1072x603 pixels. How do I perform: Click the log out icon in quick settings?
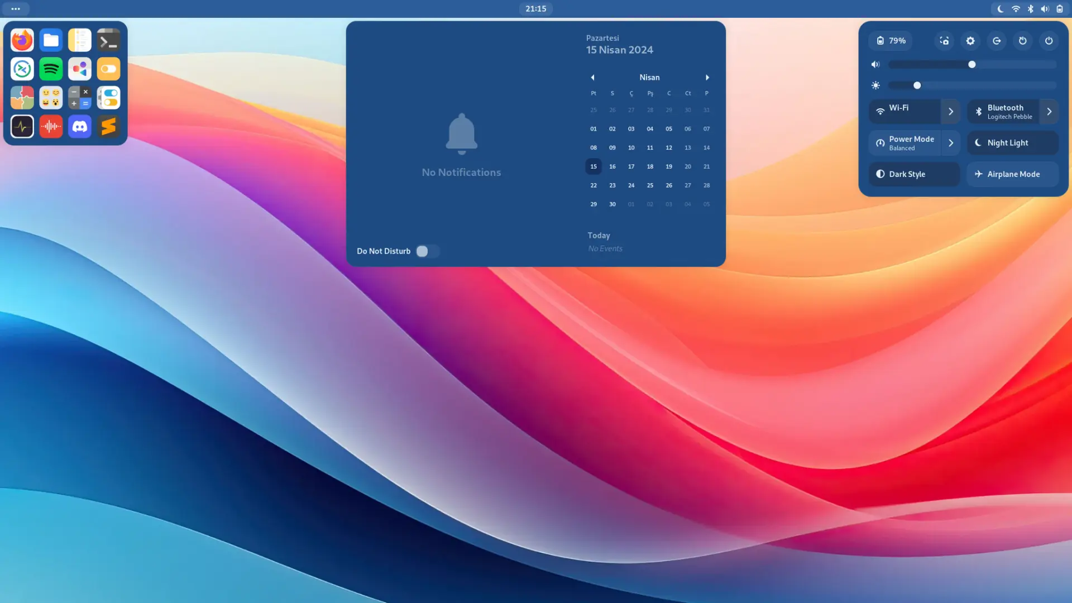997,41
